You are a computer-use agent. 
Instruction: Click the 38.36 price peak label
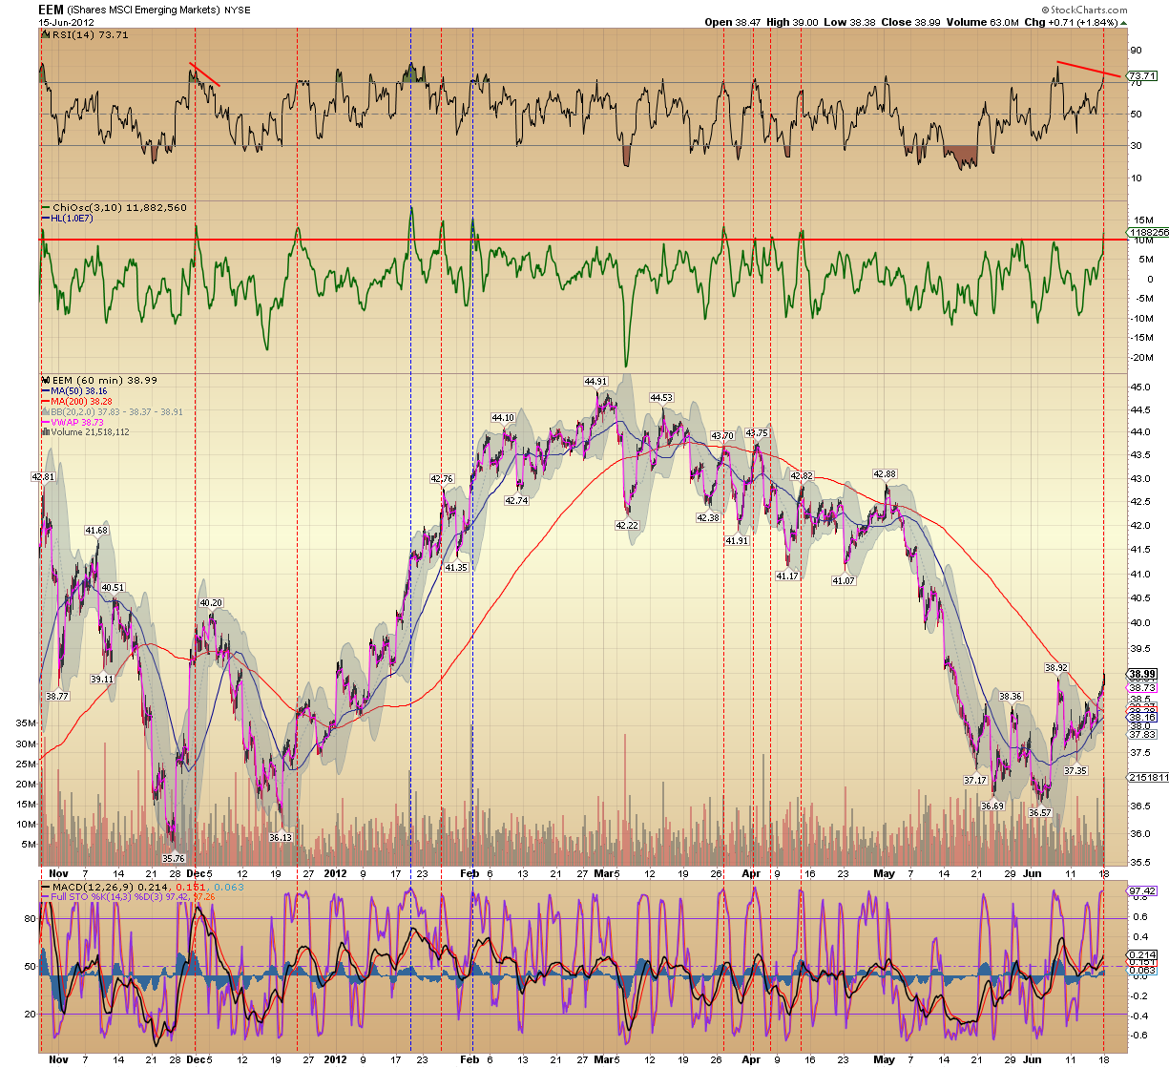(x=1011, y=696)
